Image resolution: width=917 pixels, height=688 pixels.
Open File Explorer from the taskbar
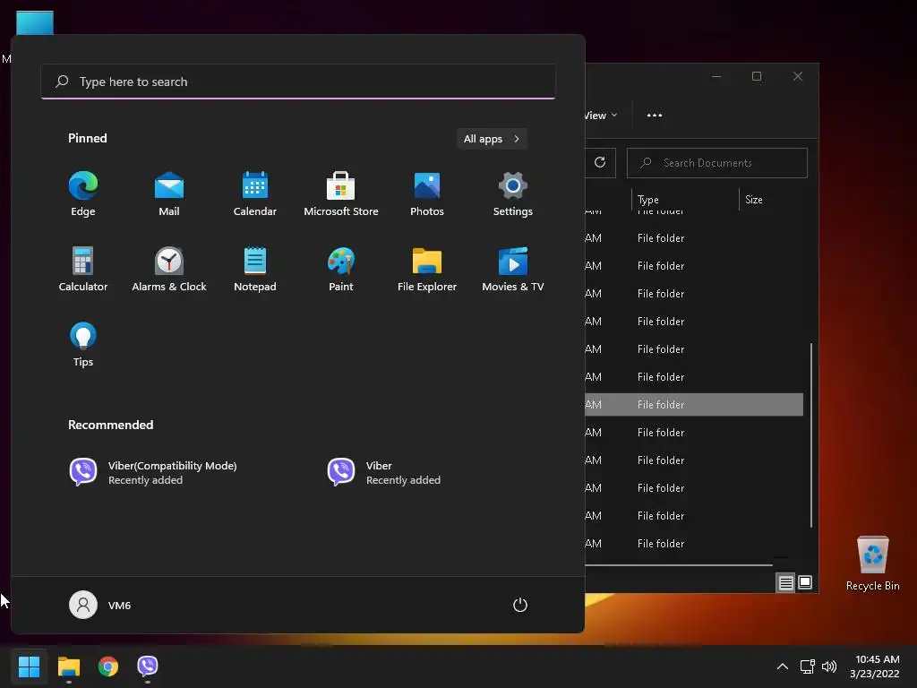(x=69, y=666)
